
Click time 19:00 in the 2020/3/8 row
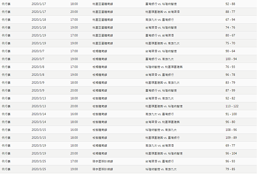coord(74,75)
